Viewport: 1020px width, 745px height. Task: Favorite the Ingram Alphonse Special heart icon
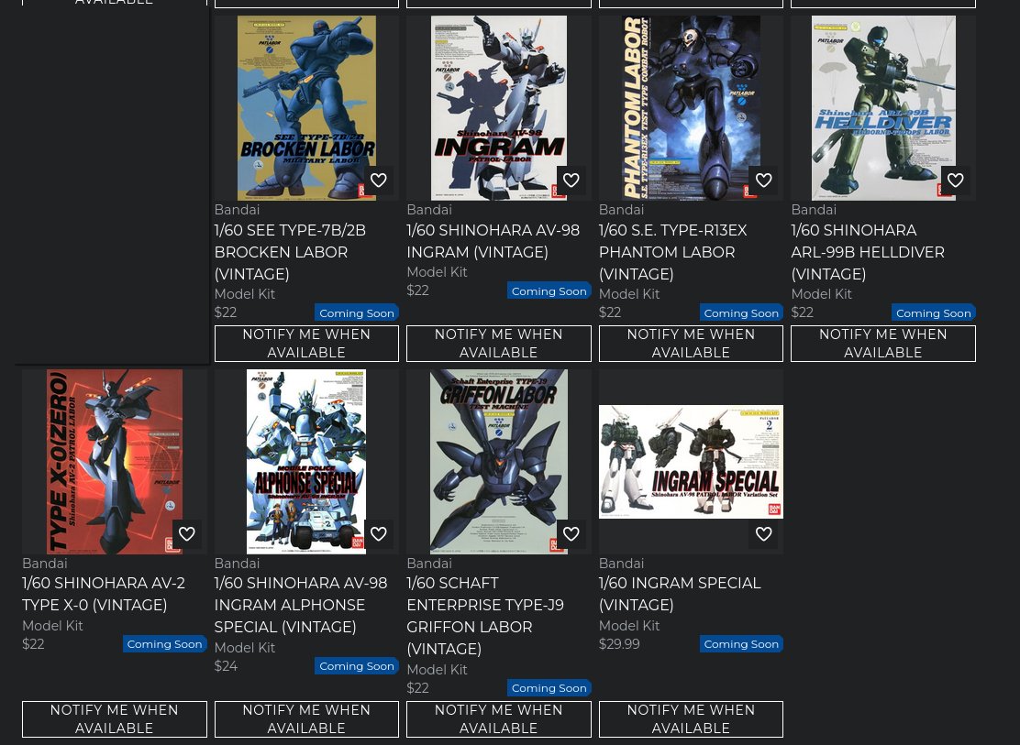coord(379,533)
